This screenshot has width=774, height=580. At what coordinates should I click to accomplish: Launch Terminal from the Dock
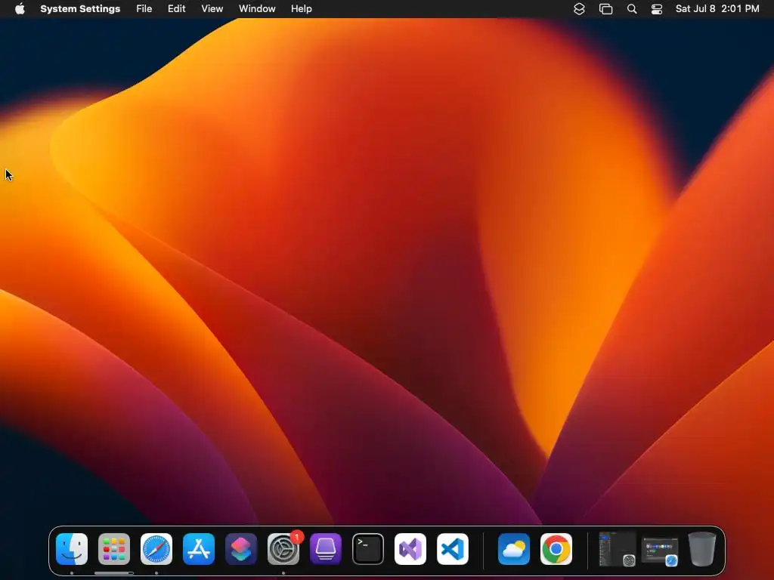click(x=368, y=549)
